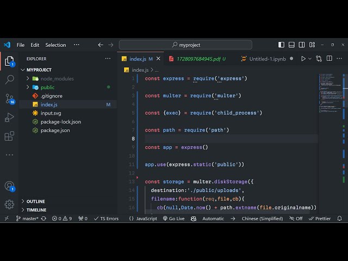This screenshot has width=348, height=261.
Task: Click Go Live in the status bar
Action: (173, 219)
